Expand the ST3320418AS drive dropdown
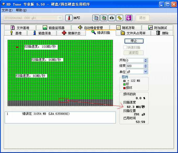This screenshot has width=178, height=153. [x=60, y=18]
